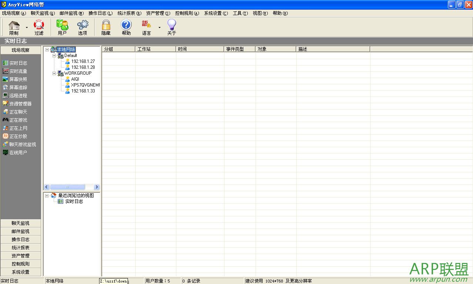
Task: Collapse 最近浏览过的视图 recent views node
Action: 47,196
